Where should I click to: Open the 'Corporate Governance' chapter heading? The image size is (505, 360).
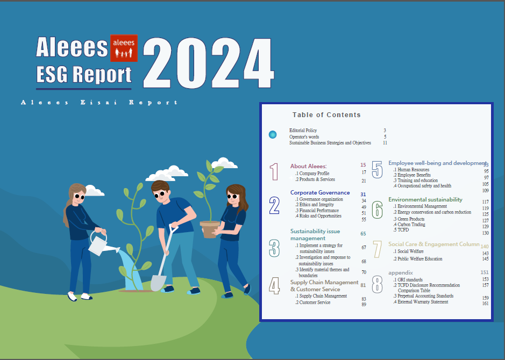(320, 192)
